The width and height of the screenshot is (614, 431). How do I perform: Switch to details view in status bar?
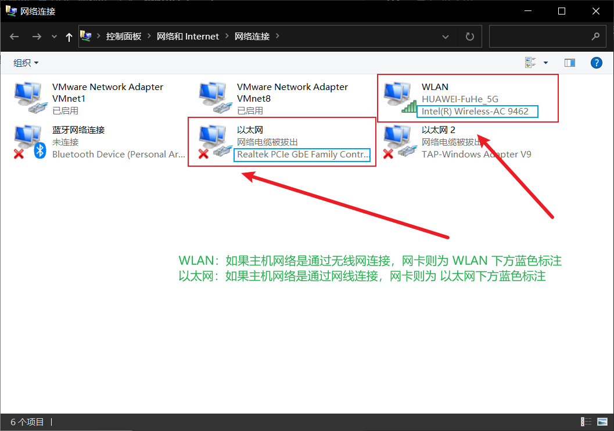tap(586, 422)
